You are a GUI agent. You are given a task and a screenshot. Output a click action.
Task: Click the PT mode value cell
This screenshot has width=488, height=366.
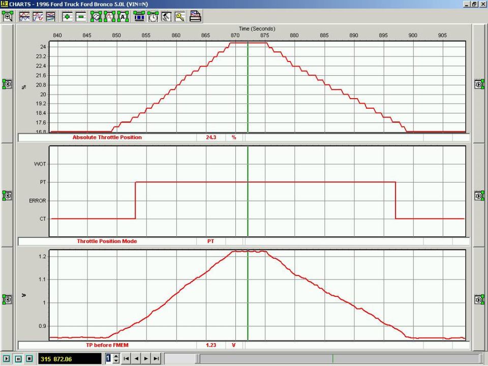point(211,241)
